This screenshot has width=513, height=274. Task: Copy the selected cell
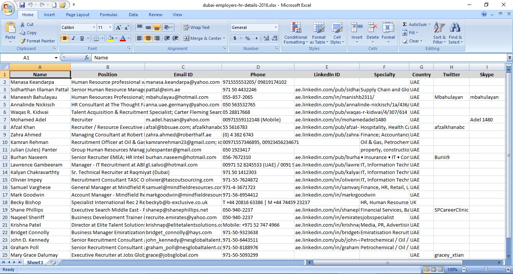(28, 33)
